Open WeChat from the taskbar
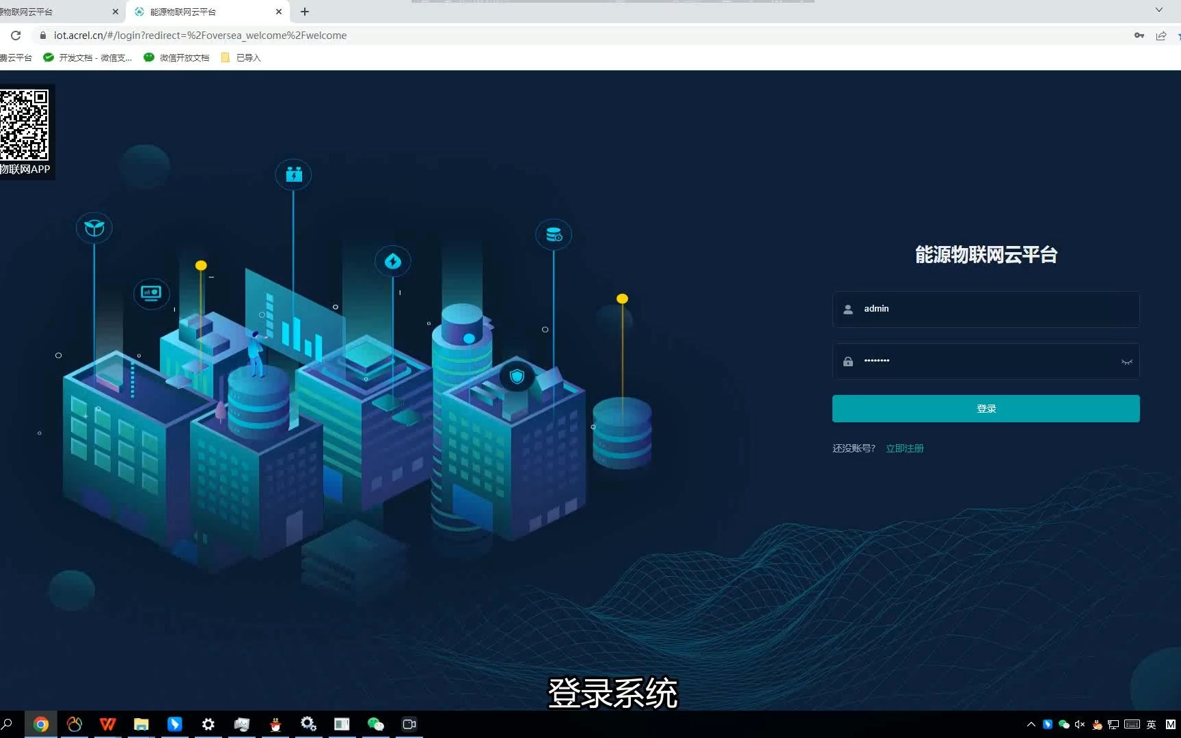Image resolution: width=1181 pixels, height=738 pixels. [x=375, y=724]
